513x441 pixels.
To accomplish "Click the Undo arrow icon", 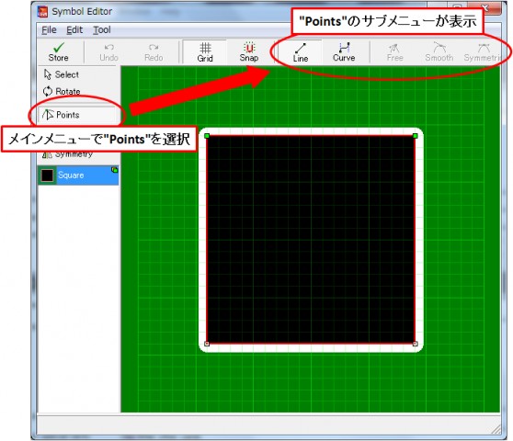I will coord(108,48).
